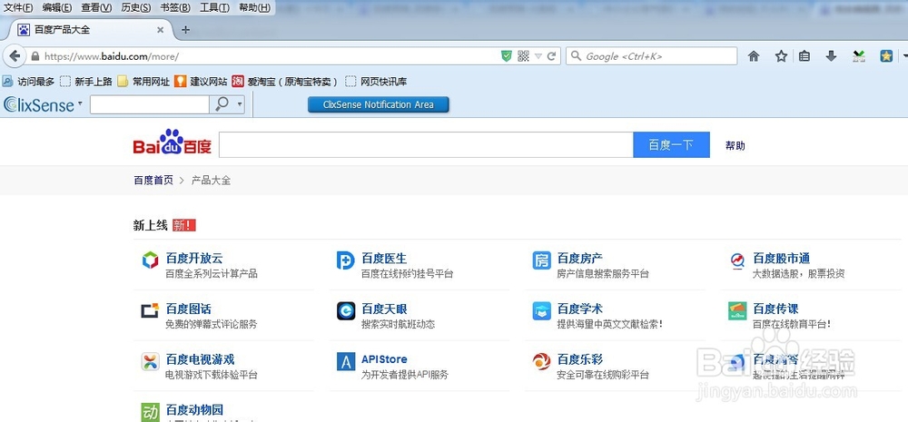The width and height of the screenshot is (908, 422).
Task: Click the Baidu search input field
Action: click(426, 144)
